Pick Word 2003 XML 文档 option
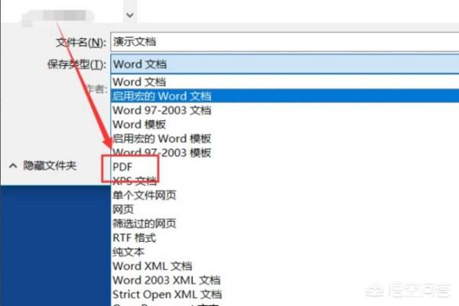Screen dimensions: 459x306 coord(166,280)
